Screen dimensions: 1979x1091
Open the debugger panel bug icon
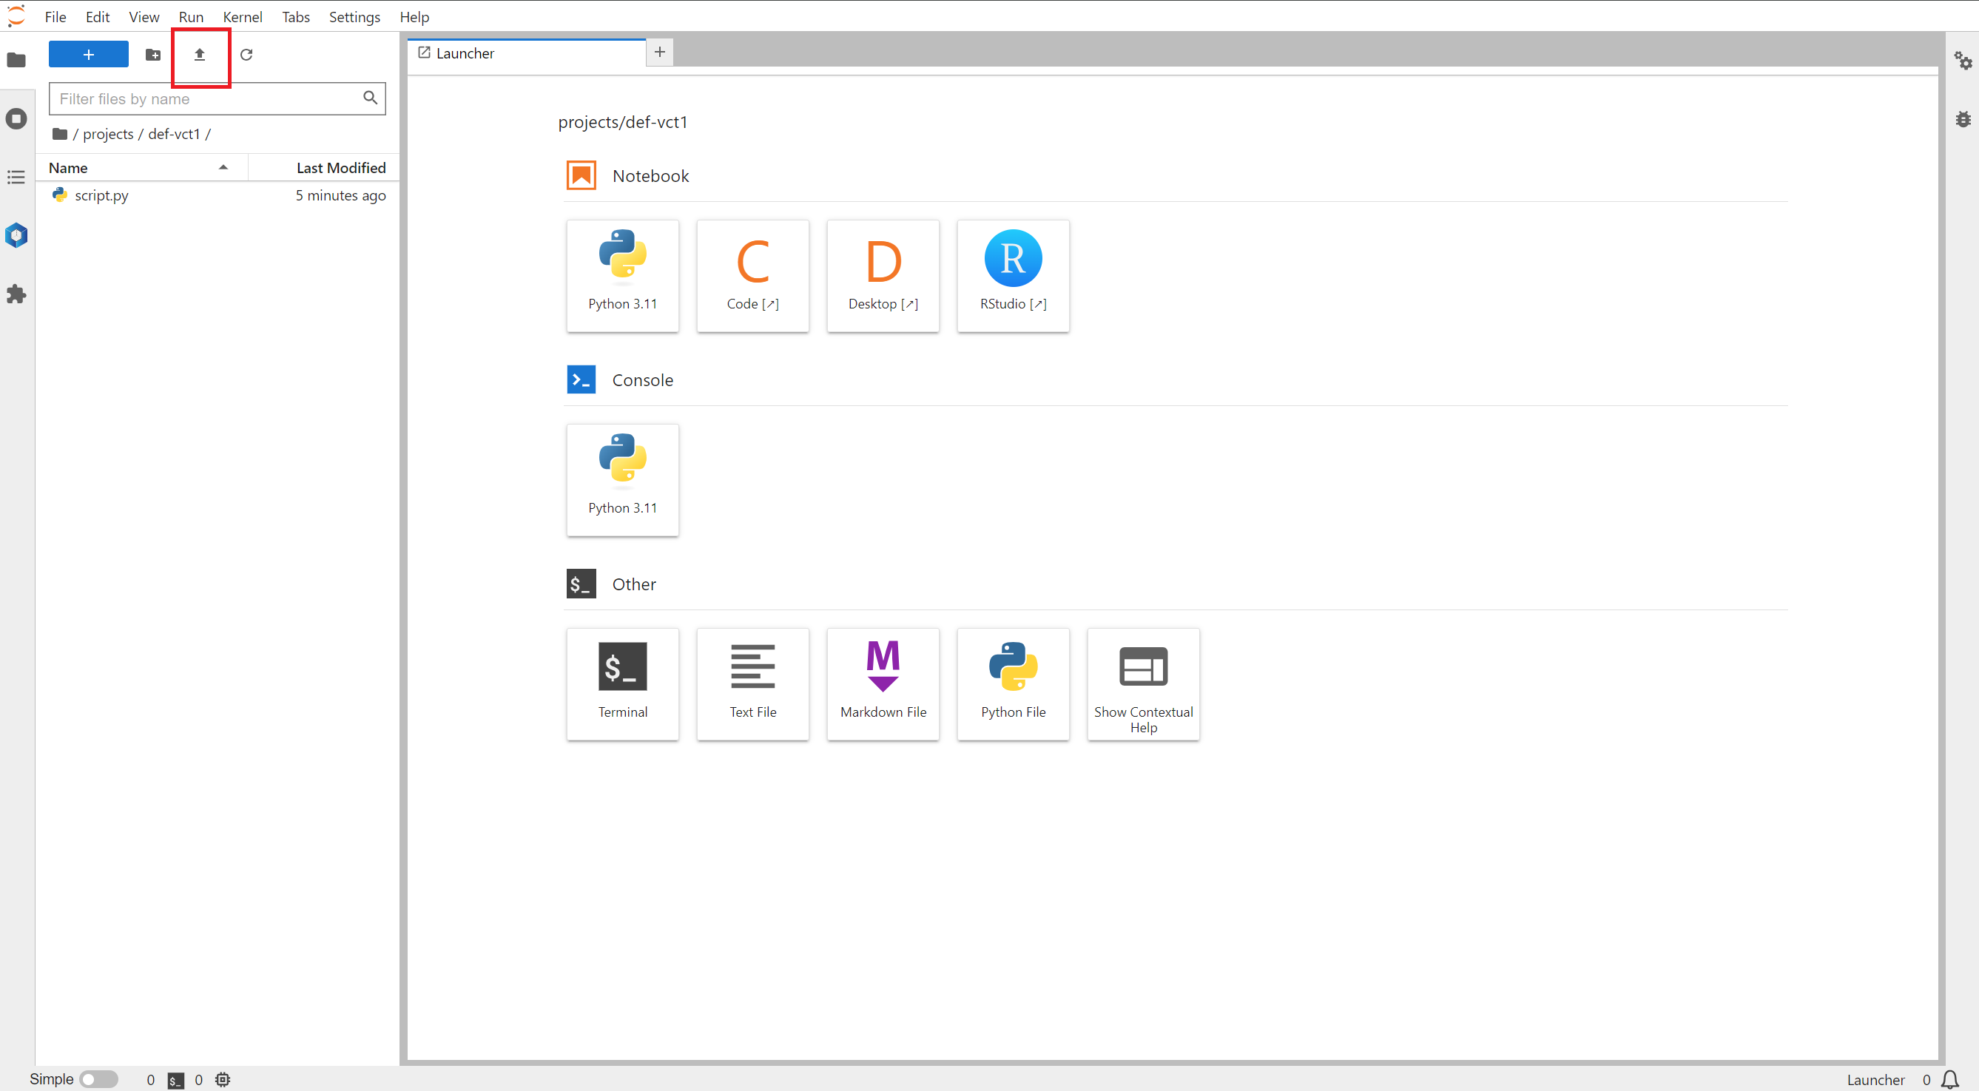(x=1963, y=119)
